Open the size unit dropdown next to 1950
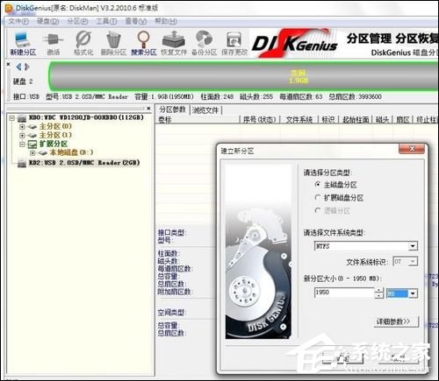The image size is (439, 381). [x=413, y=293]
